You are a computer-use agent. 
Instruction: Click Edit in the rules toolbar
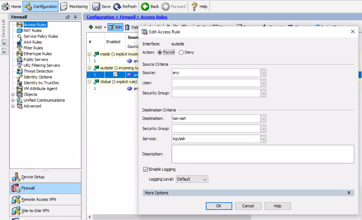[115, 27]
